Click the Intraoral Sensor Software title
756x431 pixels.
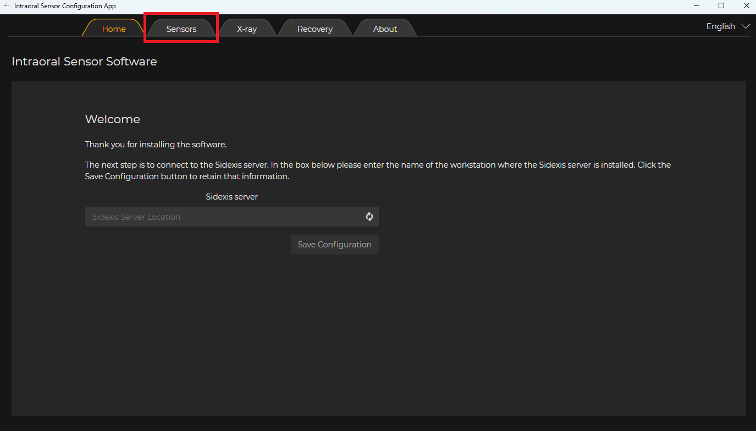point(84,62)
